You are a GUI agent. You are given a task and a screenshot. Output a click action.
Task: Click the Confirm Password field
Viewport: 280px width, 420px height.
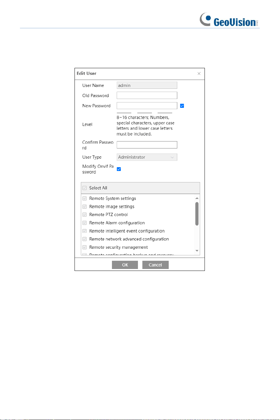point(147,145)
